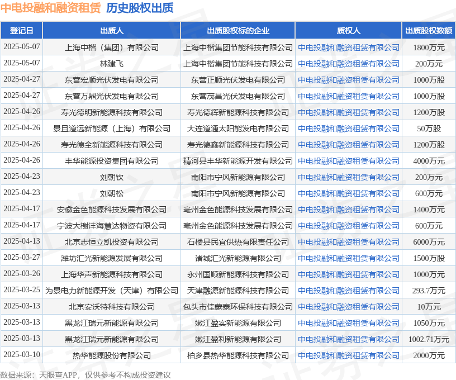This screenshot has width=456, height=380.
Task: Click the amount 1002.71万元
Action: coord(429,339)
